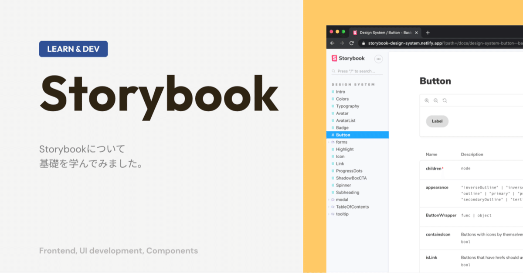Click the tooltip folder icon

click(333, 214)
